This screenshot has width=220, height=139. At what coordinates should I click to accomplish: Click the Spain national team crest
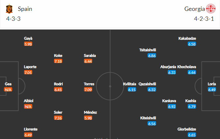[x=9, y=9]
